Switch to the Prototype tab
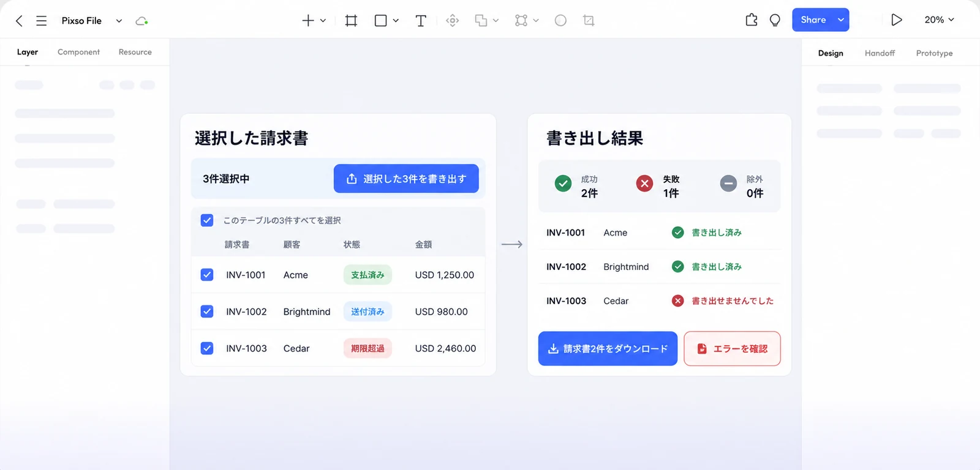This screenshot has height=470, width=980. pyautogui.click(x=934, y=53)
